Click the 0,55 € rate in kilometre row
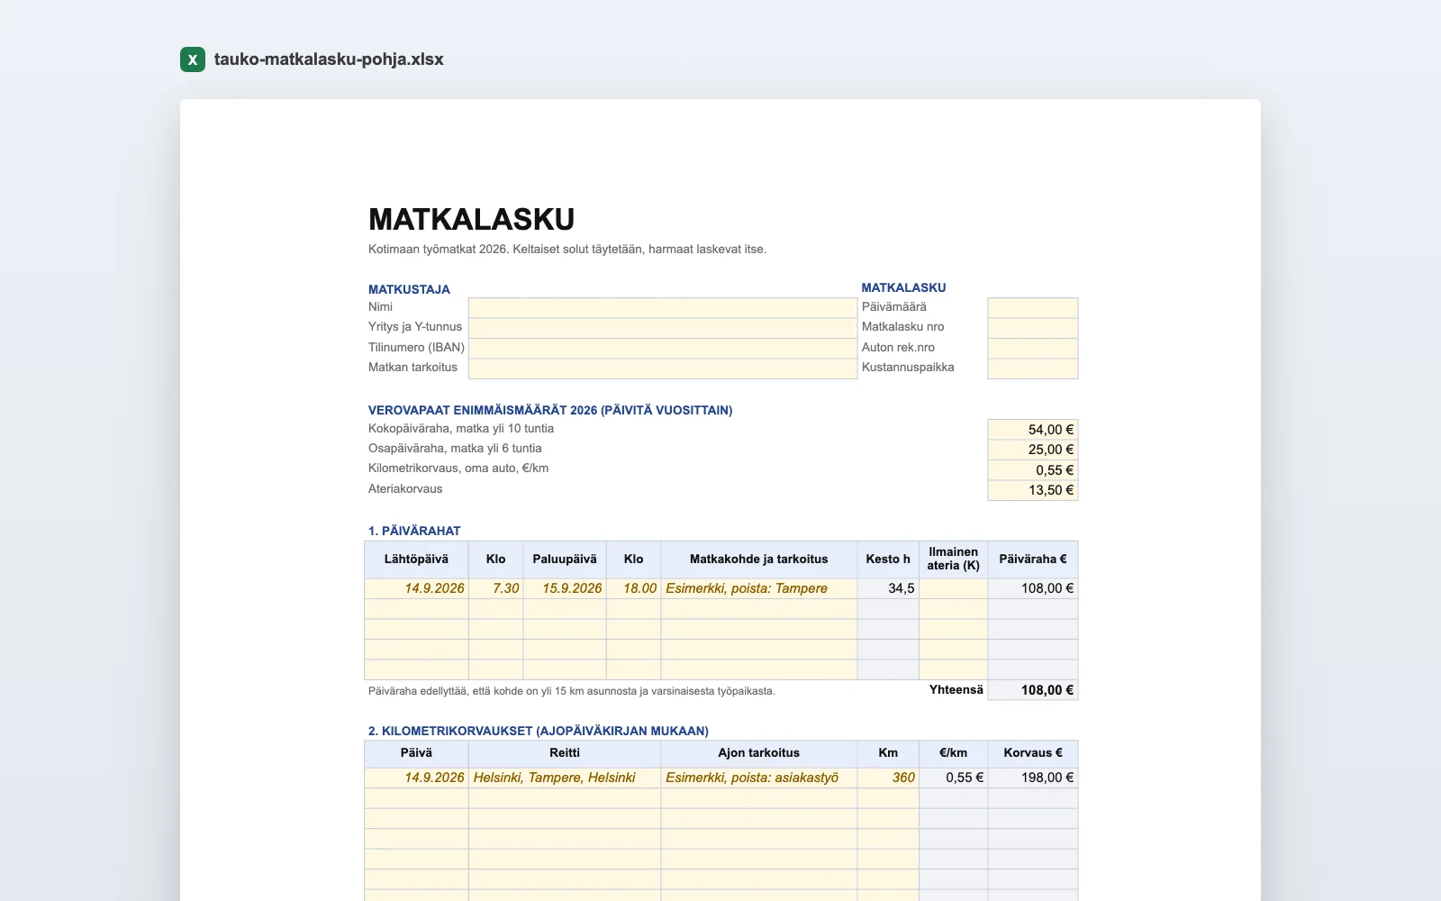This screenshot has height=901, width=1441. pyautogui.click(x=953, y=778)
